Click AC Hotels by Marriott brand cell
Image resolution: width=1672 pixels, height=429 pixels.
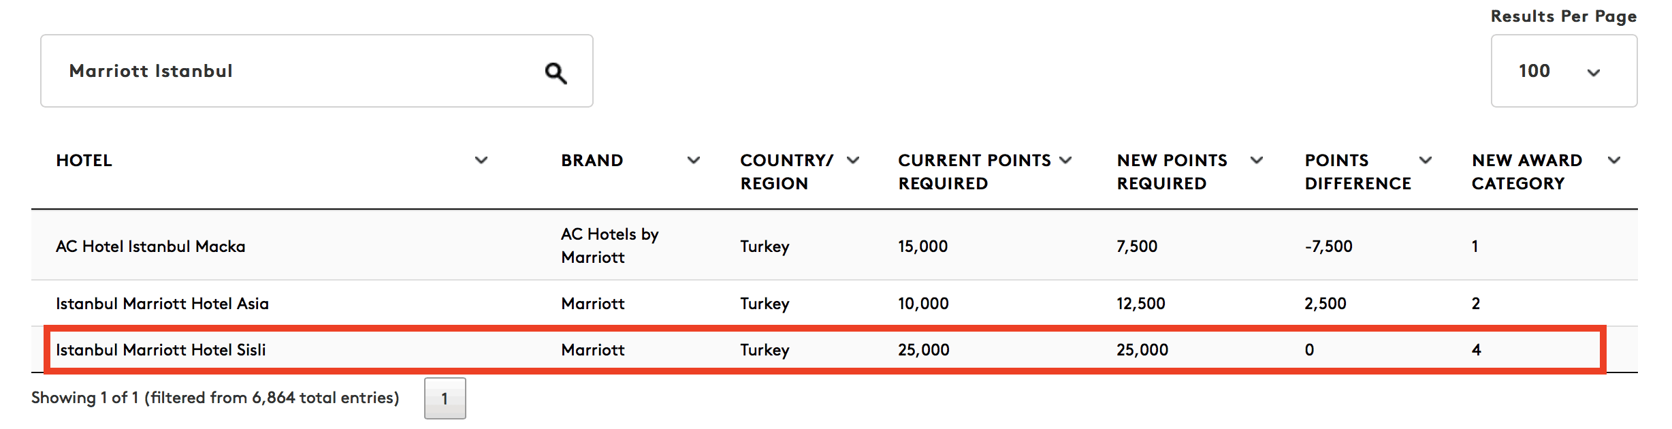pos(609,246)
